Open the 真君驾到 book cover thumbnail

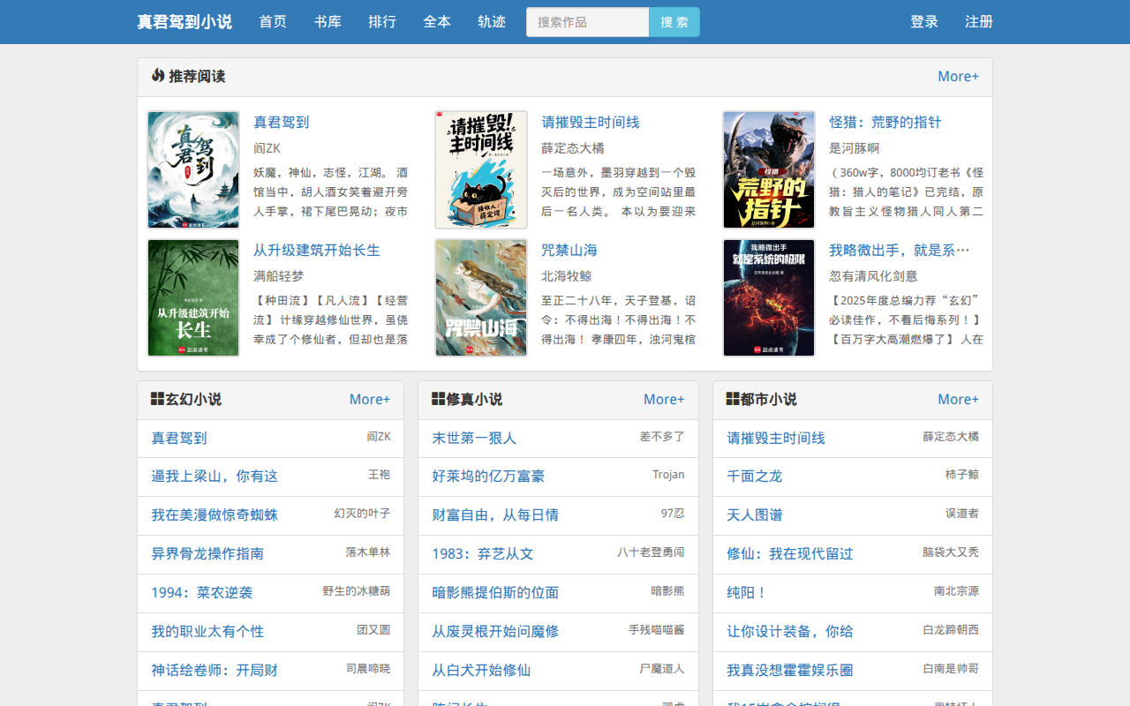[x=193, y=169]
